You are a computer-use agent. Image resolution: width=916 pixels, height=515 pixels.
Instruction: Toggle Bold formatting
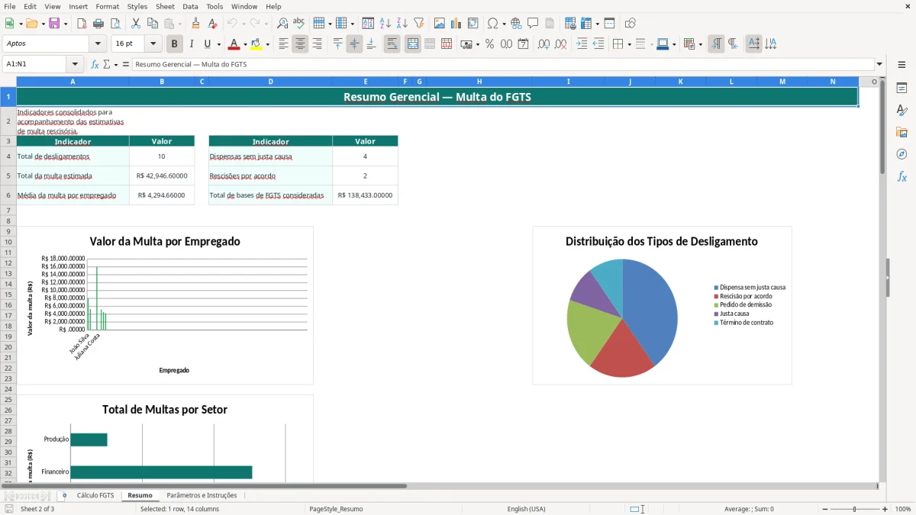click(x=174, y=44)
